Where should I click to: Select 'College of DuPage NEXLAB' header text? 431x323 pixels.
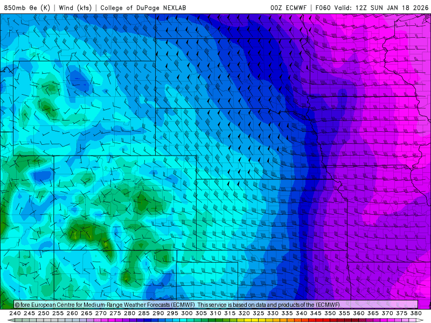[x=143, y=8]
